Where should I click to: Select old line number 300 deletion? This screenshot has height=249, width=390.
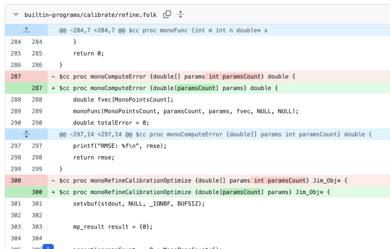click(x=16, y=181)
